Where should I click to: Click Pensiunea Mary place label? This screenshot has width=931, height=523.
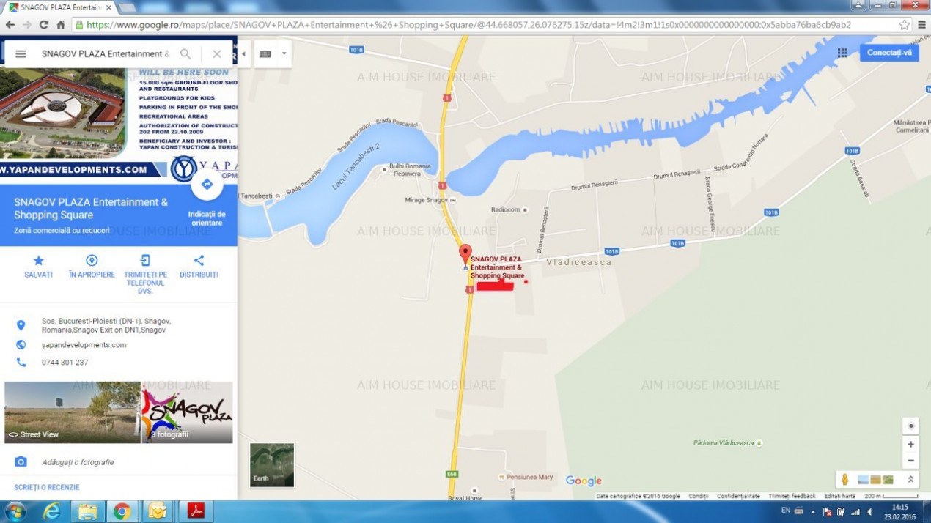(530, 477)
